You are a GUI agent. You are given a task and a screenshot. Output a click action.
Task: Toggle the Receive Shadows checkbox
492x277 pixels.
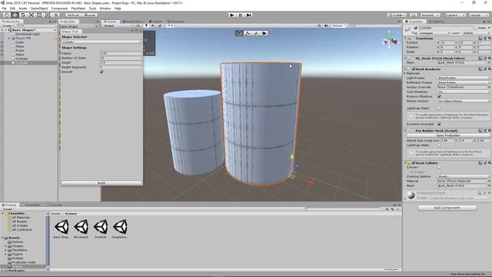click(x=439, y=96)
